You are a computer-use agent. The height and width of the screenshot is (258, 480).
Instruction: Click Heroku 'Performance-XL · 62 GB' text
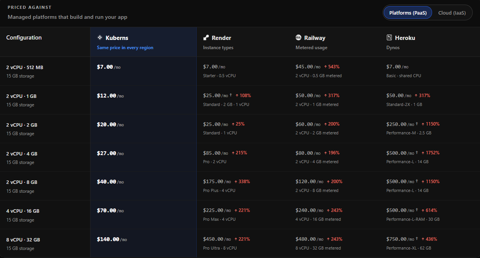[409, 248]
